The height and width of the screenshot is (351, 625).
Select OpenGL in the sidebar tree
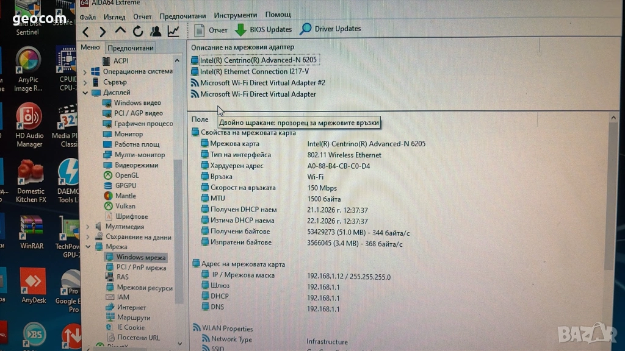[x=127, y=175]
